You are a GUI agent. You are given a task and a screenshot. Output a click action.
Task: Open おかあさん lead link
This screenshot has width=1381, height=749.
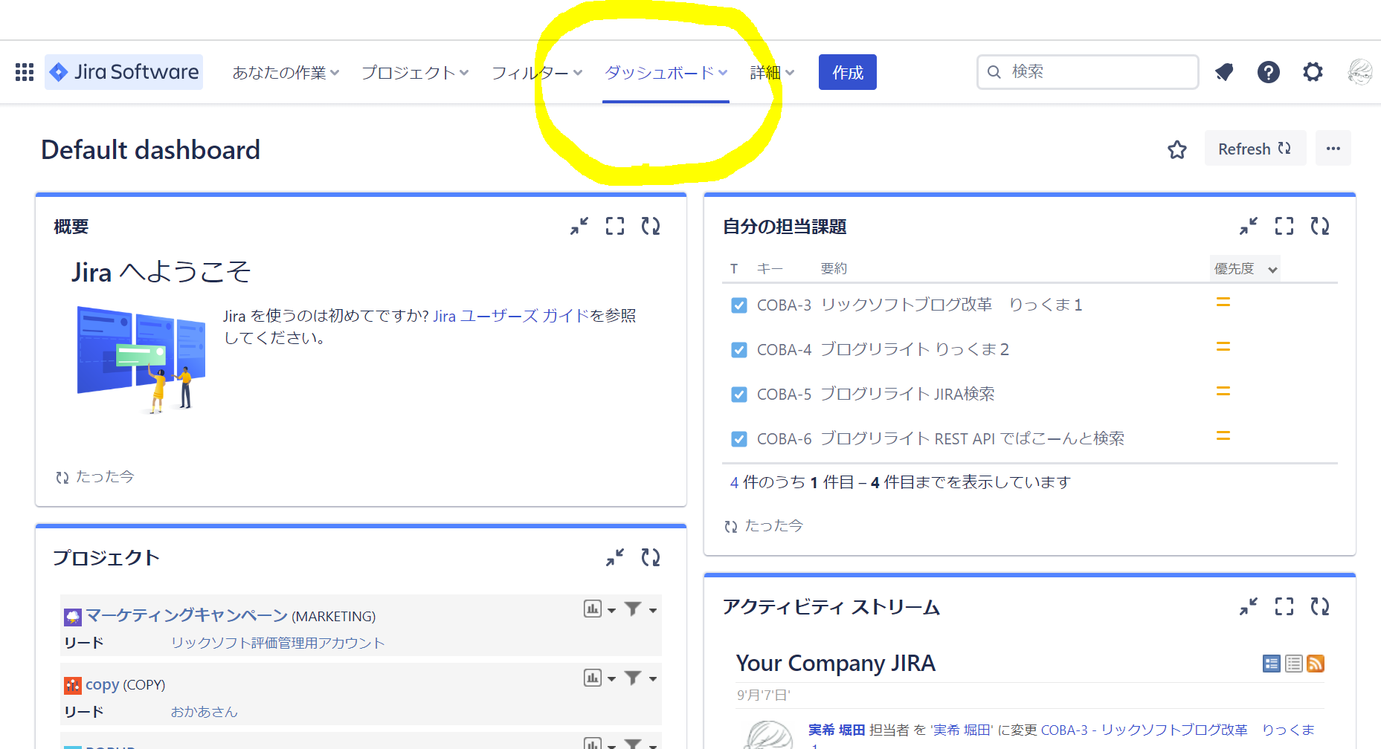pyautogui.click(x=205, y=712)
